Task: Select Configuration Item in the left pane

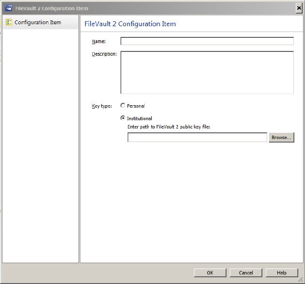Action: (38, 22)
